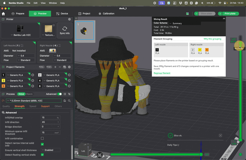Toggle the Advanced mode switch

pyautogui.click(x=59, y=94)
